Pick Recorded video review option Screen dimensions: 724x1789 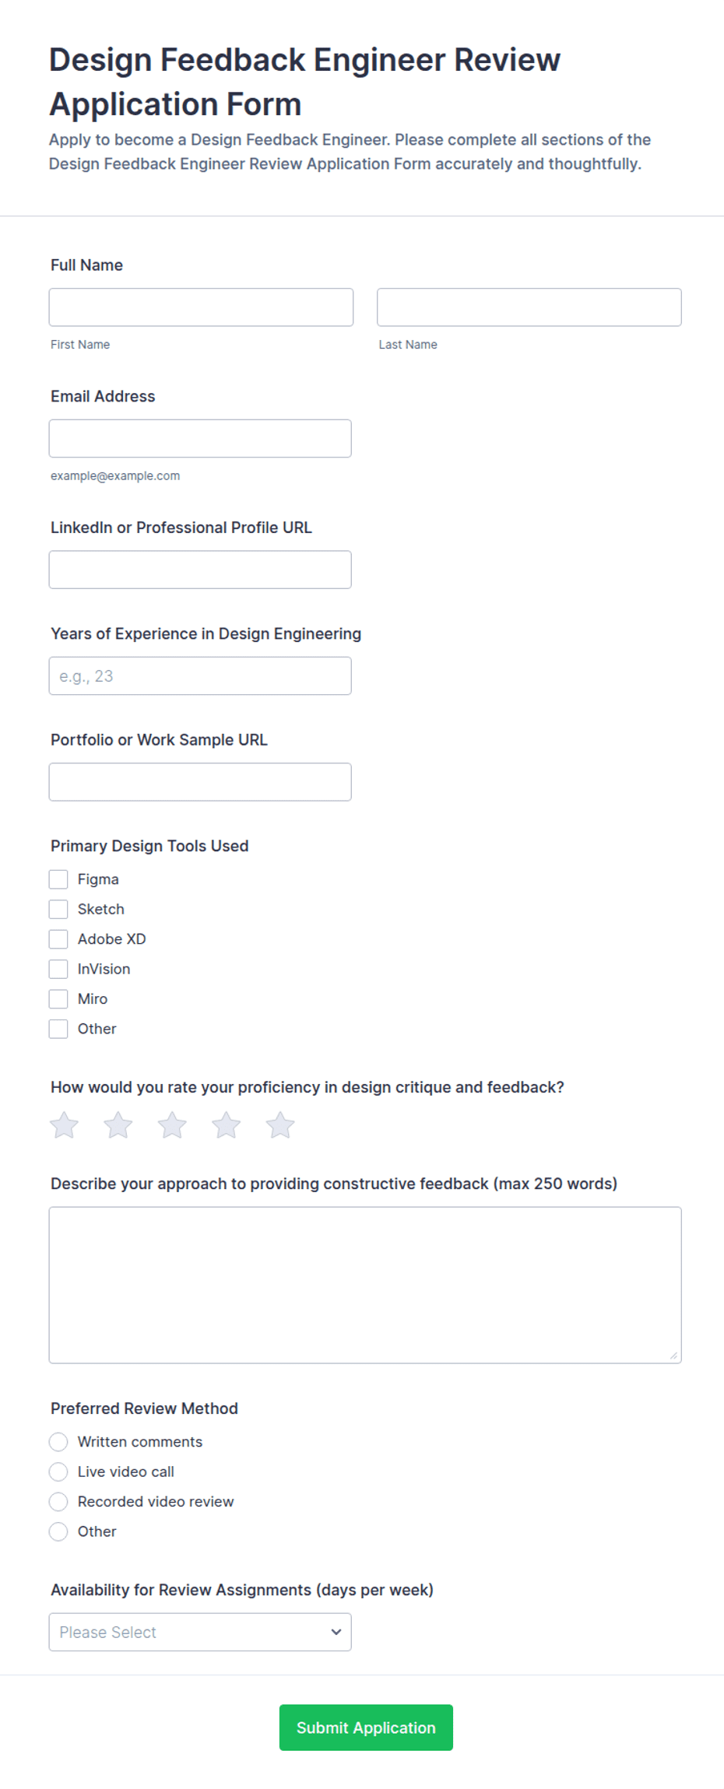(x=58, y=1502)
